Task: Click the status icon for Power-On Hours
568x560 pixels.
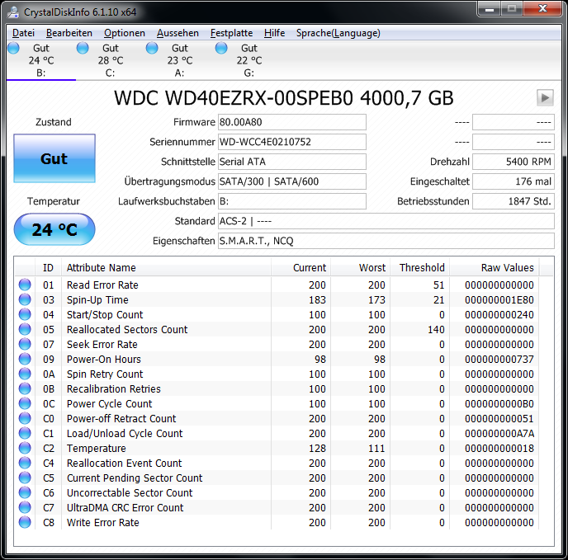Action: coord(25,359)
